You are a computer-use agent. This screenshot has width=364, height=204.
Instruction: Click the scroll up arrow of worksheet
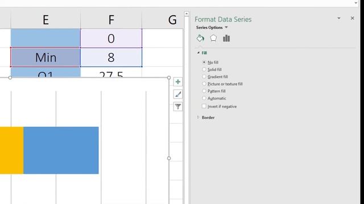(x=187, y=14)
